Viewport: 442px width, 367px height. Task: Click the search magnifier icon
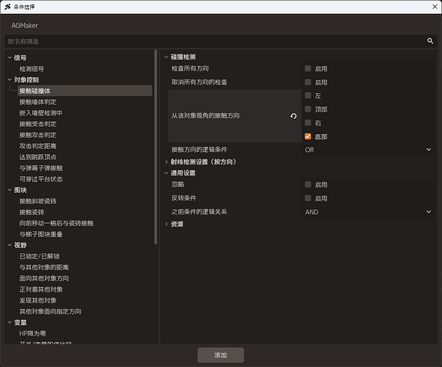[430, 41]
